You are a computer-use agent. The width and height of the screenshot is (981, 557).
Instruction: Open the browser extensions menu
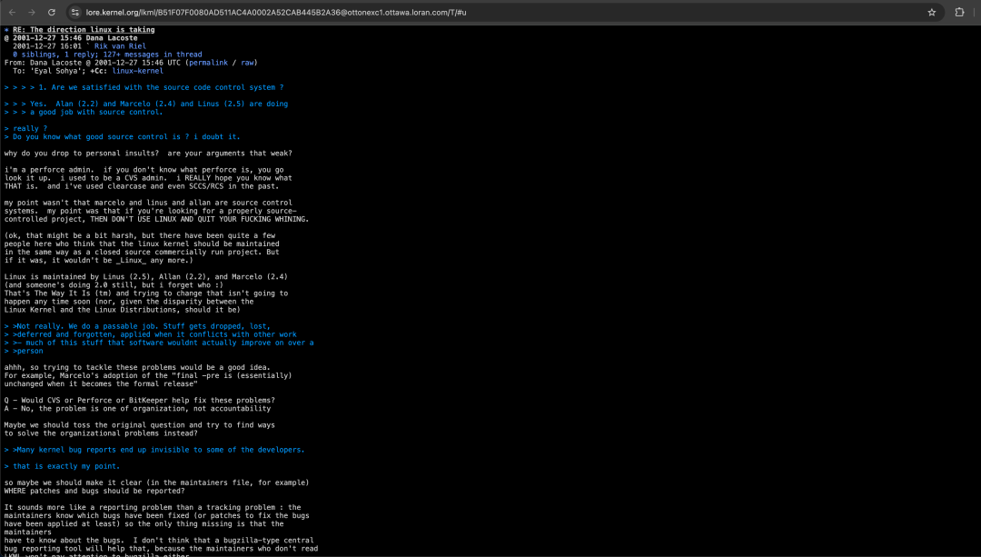959,13
